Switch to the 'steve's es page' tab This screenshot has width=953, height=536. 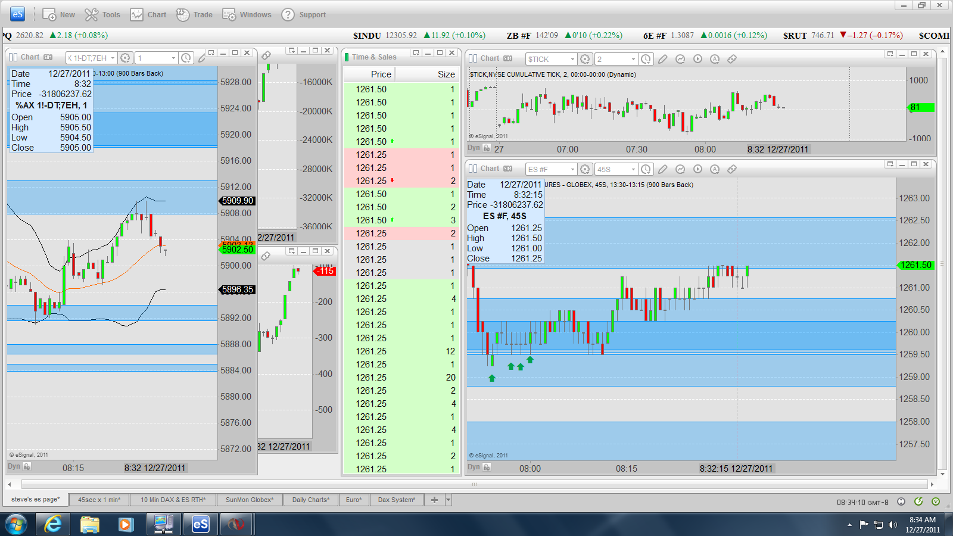[36, 500]
